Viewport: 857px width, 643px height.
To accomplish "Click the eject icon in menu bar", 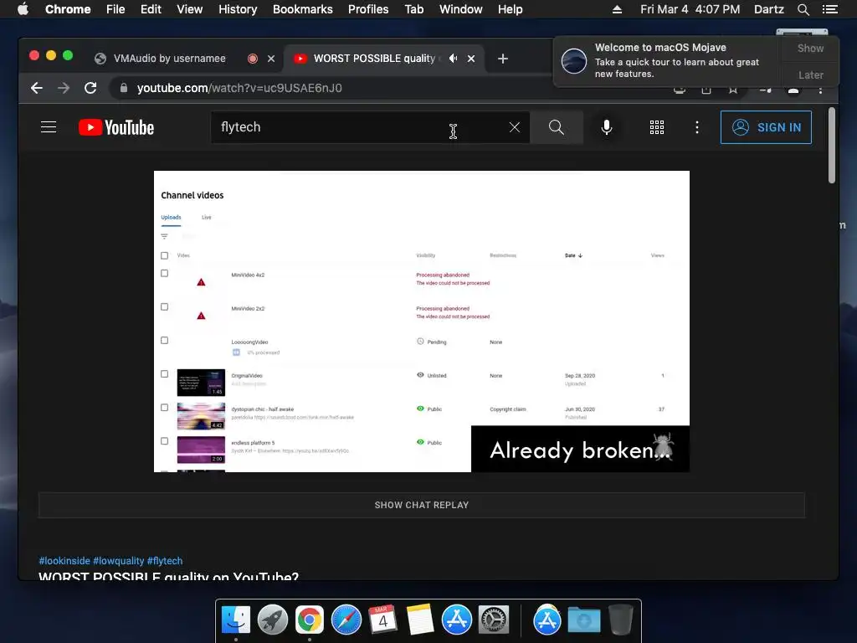I will pos(617,9).
